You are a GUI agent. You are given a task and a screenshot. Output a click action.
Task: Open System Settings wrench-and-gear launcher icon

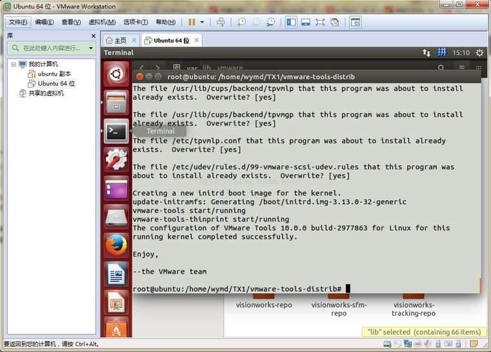click(116, 160)
